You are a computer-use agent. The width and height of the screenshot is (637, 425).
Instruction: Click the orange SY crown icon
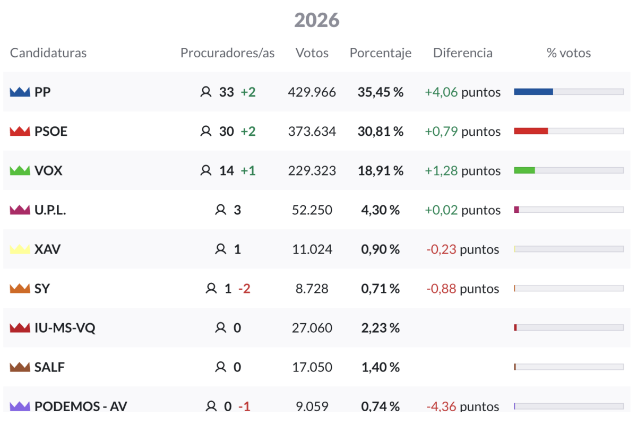[x=20, y=289]
